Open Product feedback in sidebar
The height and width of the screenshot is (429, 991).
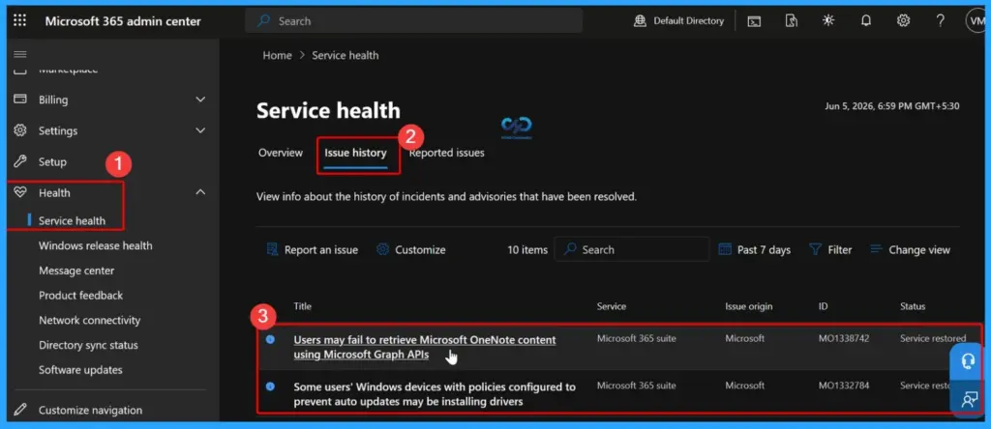pyautogui.click(x=81, y=296)
